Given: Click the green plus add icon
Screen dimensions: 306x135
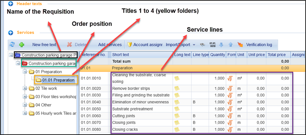Looking at the screenshot, I should [22, 45].
